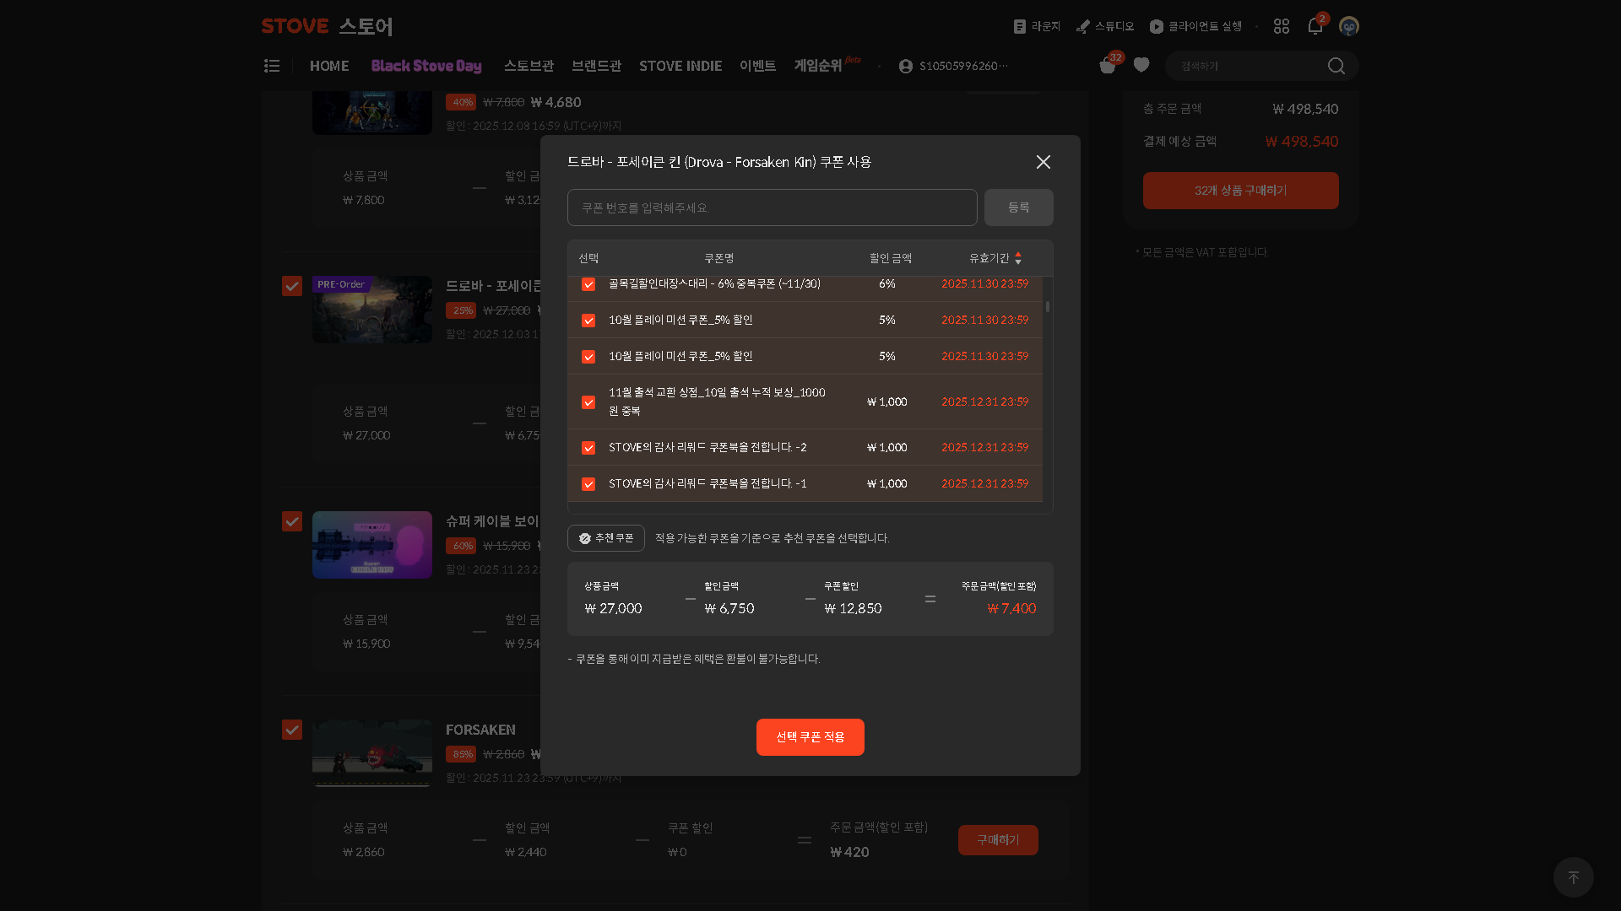This screenshot has height=911, width=1621.
Task: Open the wishlist heart icon
Action: [1141, 66]
